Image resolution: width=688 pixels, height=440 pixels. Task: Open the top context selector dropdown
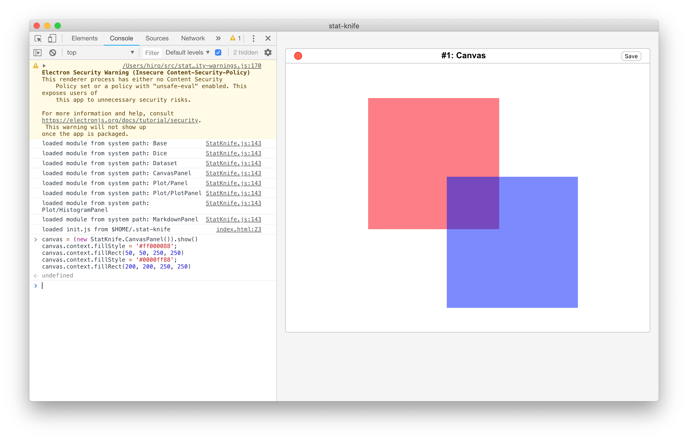(100, 52)
